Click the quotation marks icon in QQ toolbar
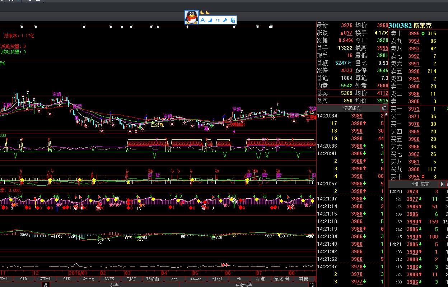This screenshot has width=448, height=287. 218,20
